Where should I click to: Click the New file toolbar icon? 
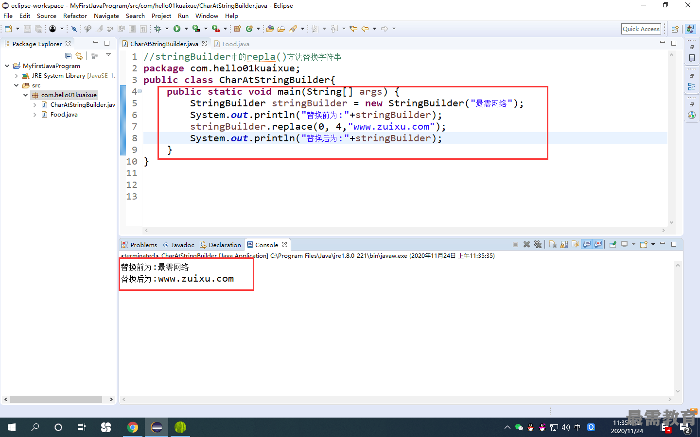point(8,29)
